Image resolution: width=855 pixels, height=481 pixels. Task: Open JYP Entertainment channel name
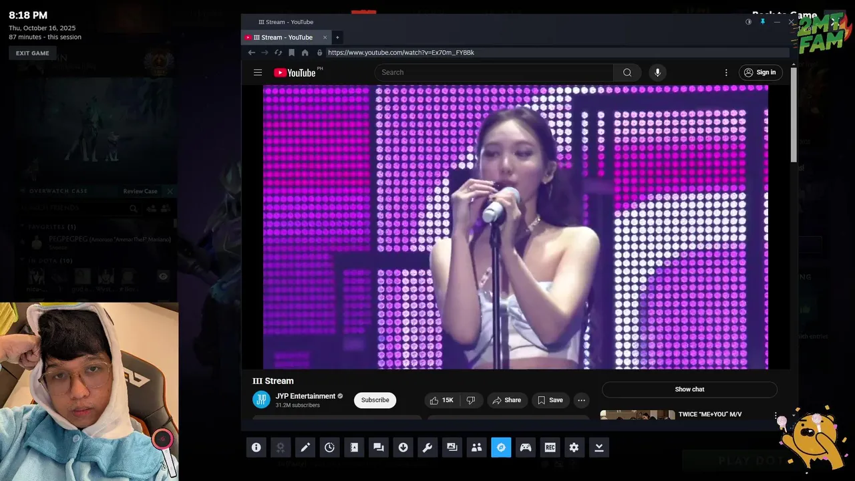click(305, 396)
